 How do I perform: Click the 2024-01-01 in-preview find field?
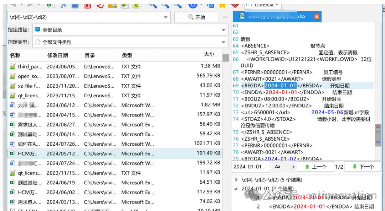pyautogui.click(x=251, y=167)
